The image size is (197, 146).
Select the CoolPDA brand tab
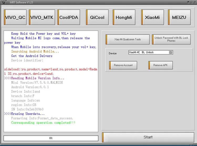[69, 17]
